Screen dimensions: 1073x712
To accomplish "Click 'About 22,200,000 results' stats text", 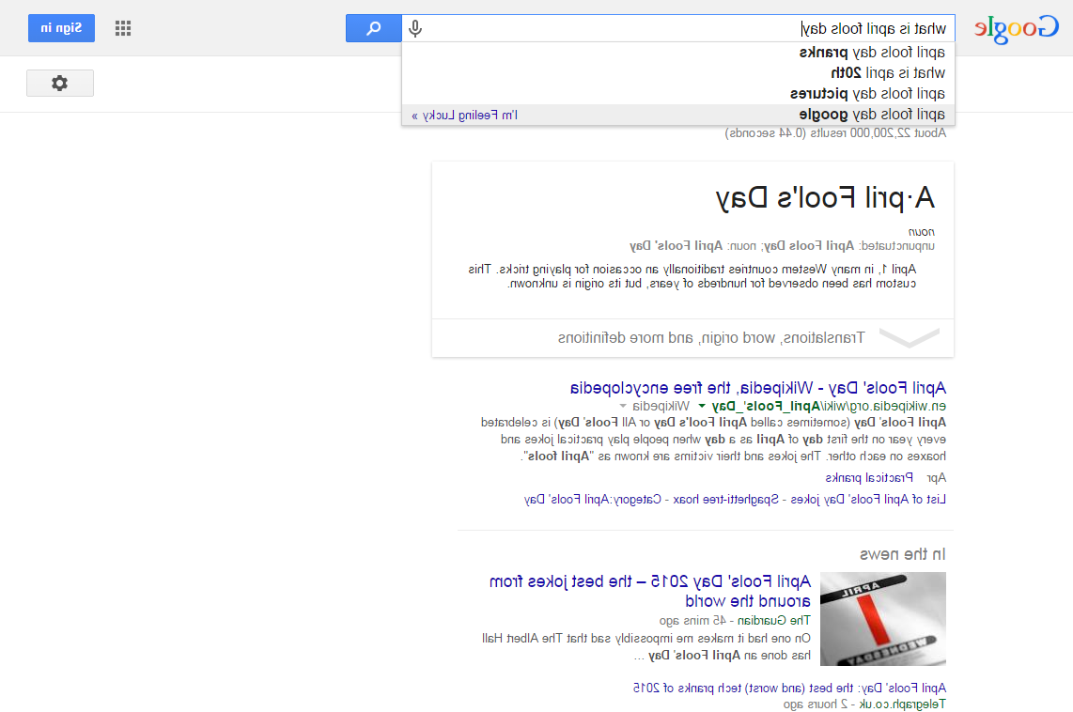I will (835, 132).
